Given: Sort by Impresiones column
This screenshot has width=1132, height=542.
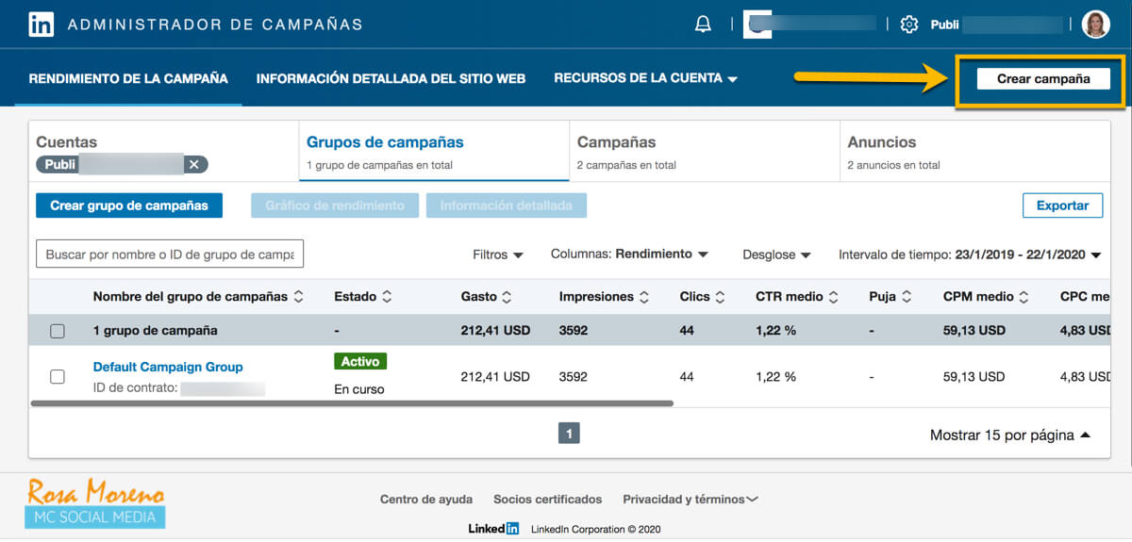Looking at the screenshot, I should [x=644, y=296].
